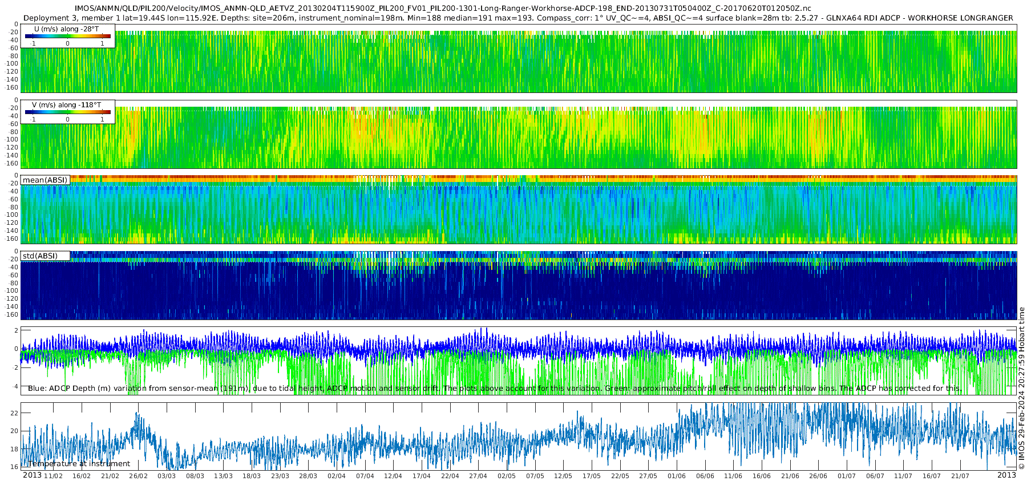
Task: Click the Temperature at instrument label
Action: click(x=79, y=464)
